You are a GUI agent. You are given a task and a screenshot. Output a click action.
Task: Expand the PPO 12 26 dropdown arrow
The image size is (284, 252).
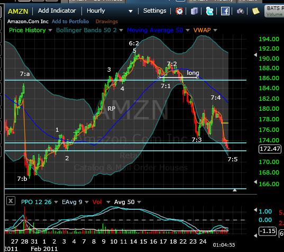coord(56,202)
